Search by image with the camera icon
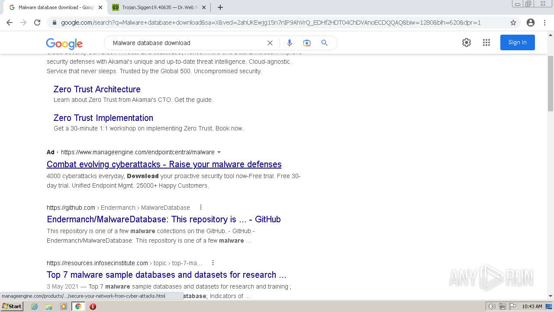This screenshot has width=554, height=312. pyautogui.click(x=307, y=43)
